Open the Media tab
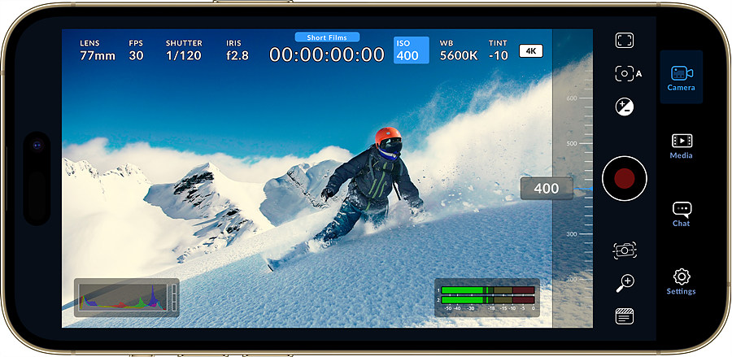The image size is (732, 357). tap(681, 146)
